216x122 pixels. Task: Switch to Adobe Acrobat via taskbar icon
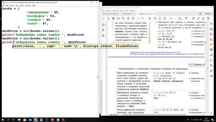coord(63,120)
